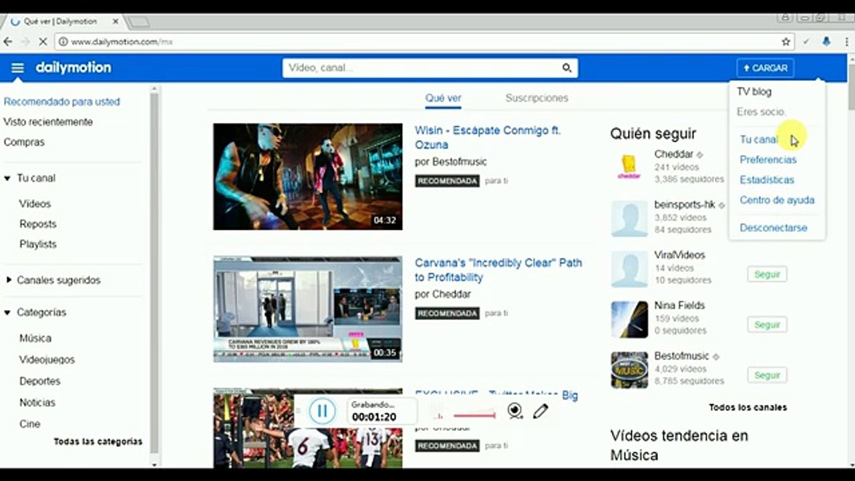855x481 pixels.
Task: Open 'Preferencias' from the user menu
Action: click(768, 160)
